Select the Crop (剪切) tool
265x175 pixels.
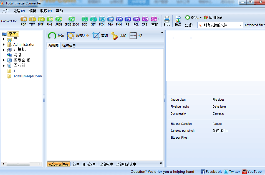coord(100,36)
